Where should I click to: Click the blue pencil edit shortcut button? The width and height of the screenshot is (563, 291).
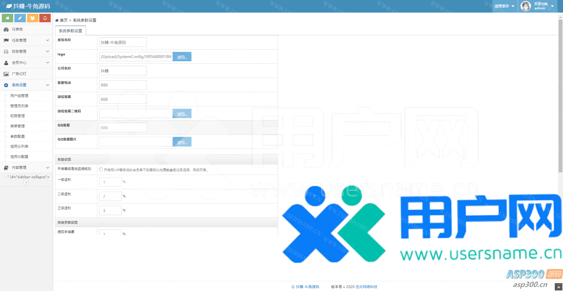20,18
